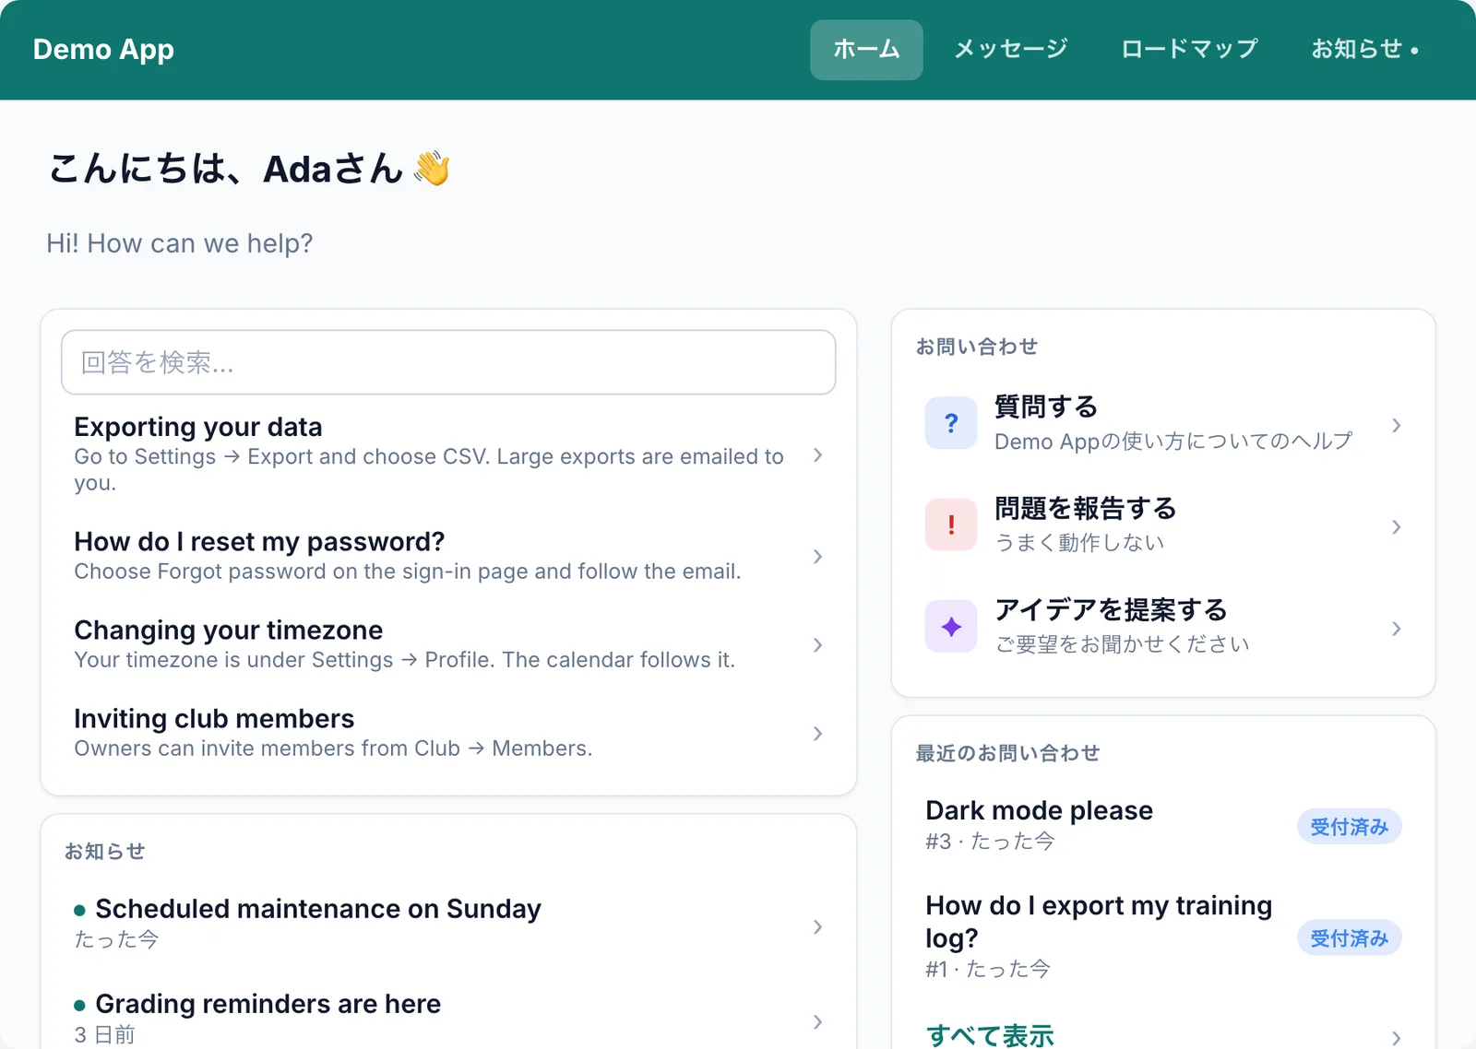This screenshot has height=1049, width=1476.
Task: Click the Demo App logo title
Action: tap(103, 49)
